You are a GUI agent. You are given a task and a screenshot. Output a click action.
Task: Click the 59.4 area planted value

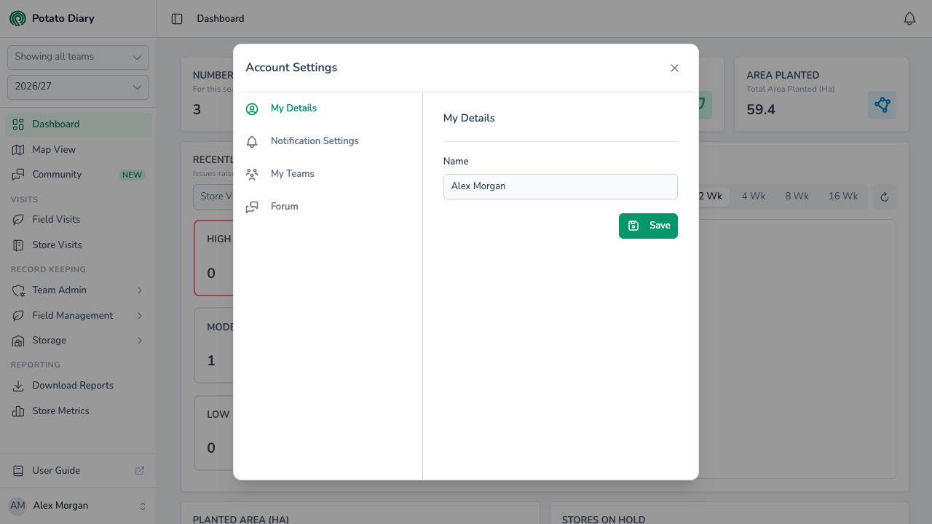tap(761, 110)
